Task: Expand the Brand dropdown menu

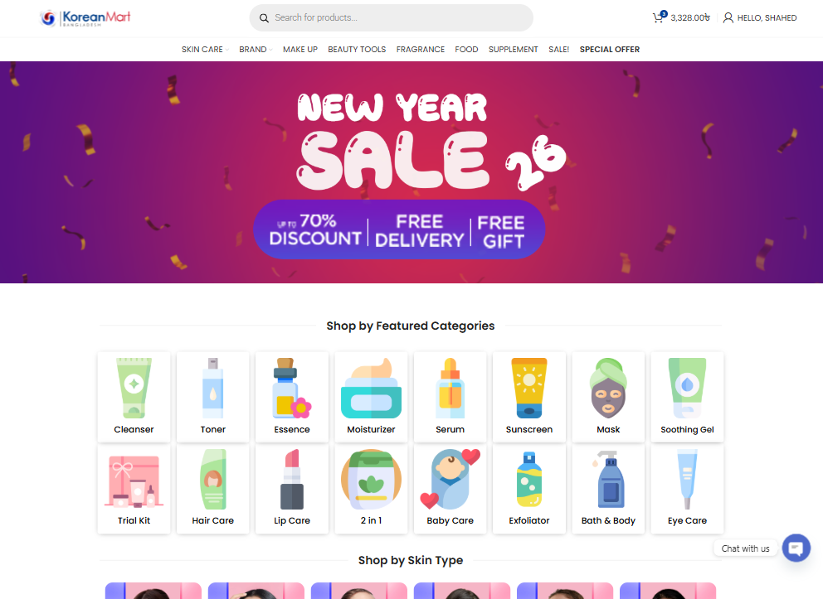Action: 256,49
